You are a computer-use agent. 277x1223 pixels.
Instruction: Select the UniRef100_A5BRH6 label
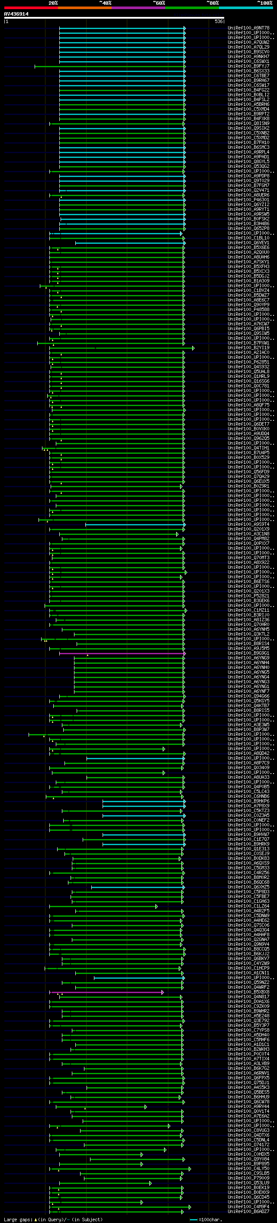point(248,104)
